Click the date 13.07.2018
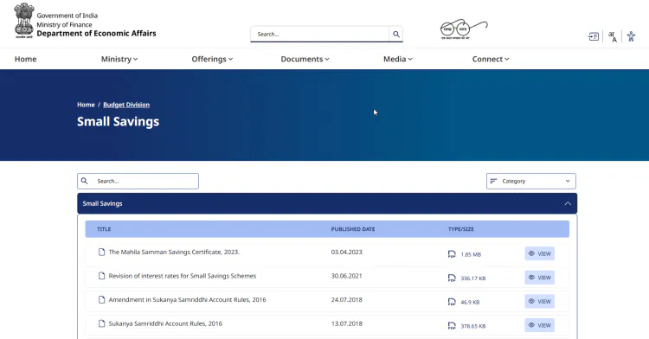649x339 pixels. (x=346, y=323)
